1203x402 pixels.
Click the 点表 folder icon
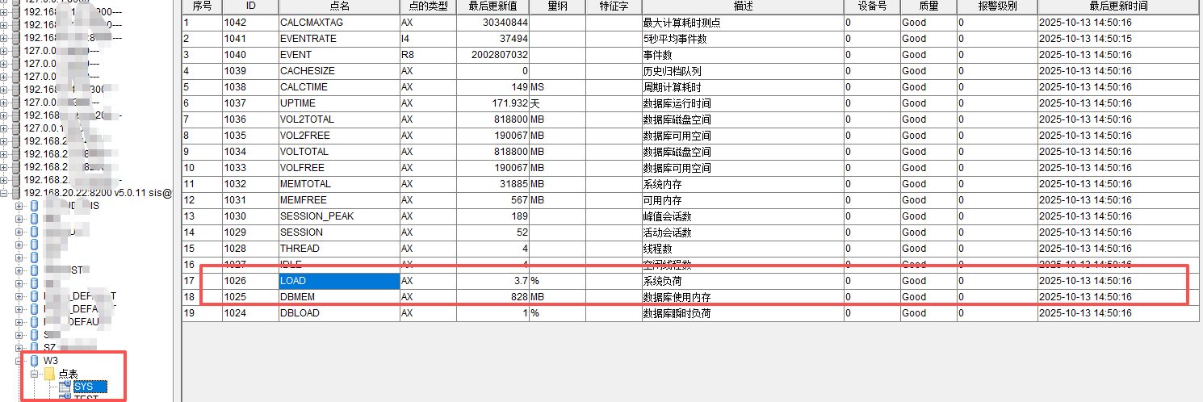point(49,374)
